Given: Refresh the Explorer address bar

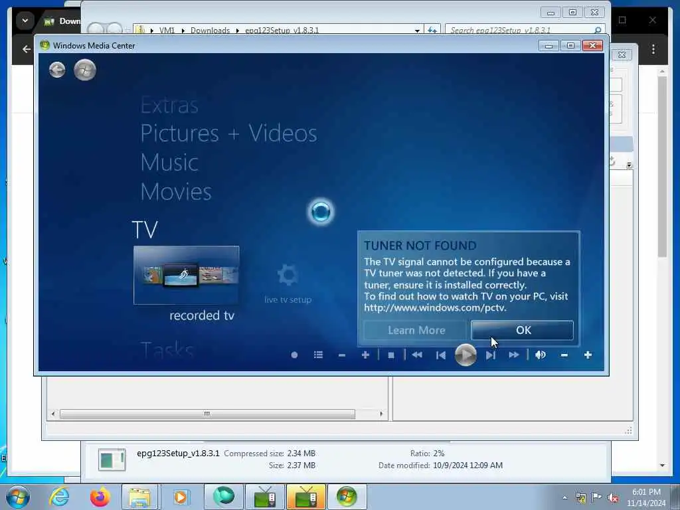Looking at the screenshot, I should tap(432, 30).
